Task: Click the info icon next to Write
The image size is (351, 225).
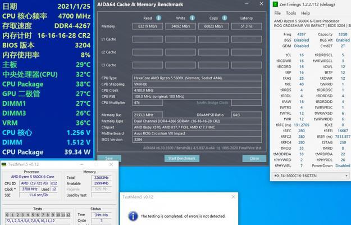Action: (x=192, y=18)
